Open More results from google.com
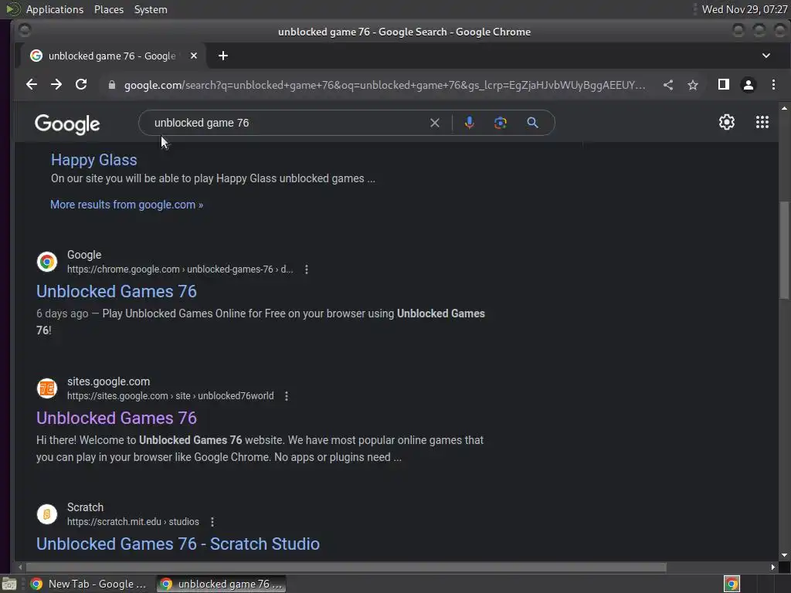 pyautogui.click(x=127, y=205)
